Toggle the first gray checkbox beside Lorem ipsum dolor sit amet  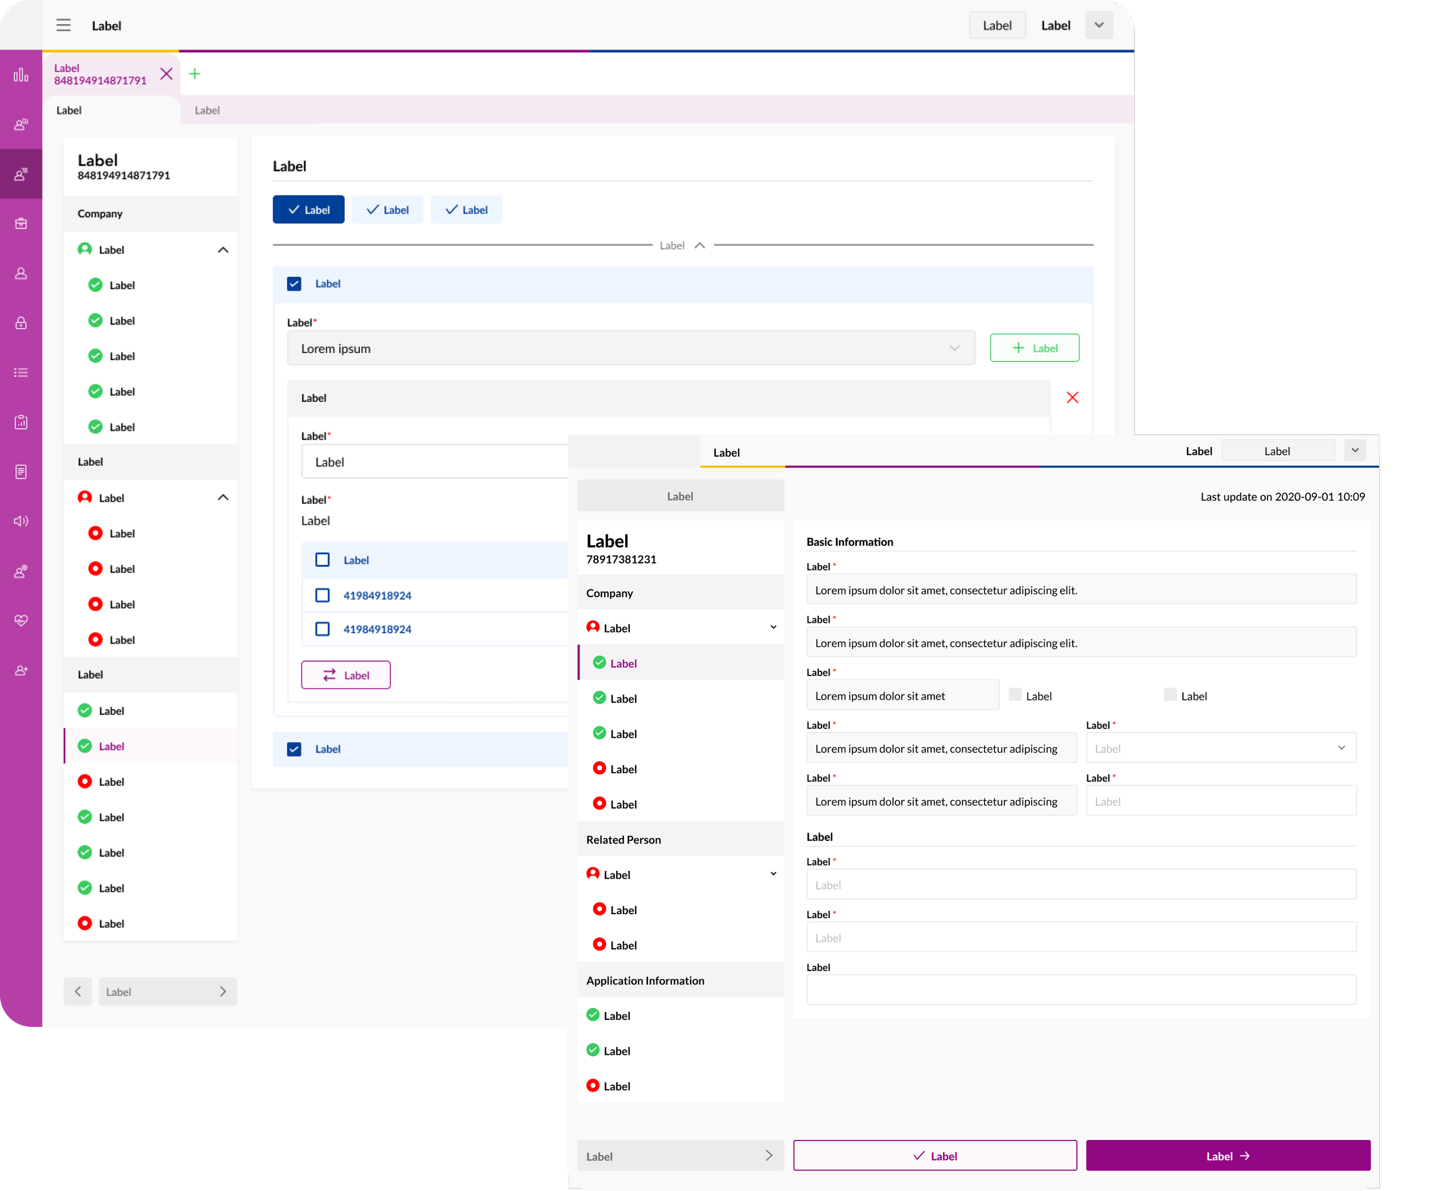[x=1015, y=695]
